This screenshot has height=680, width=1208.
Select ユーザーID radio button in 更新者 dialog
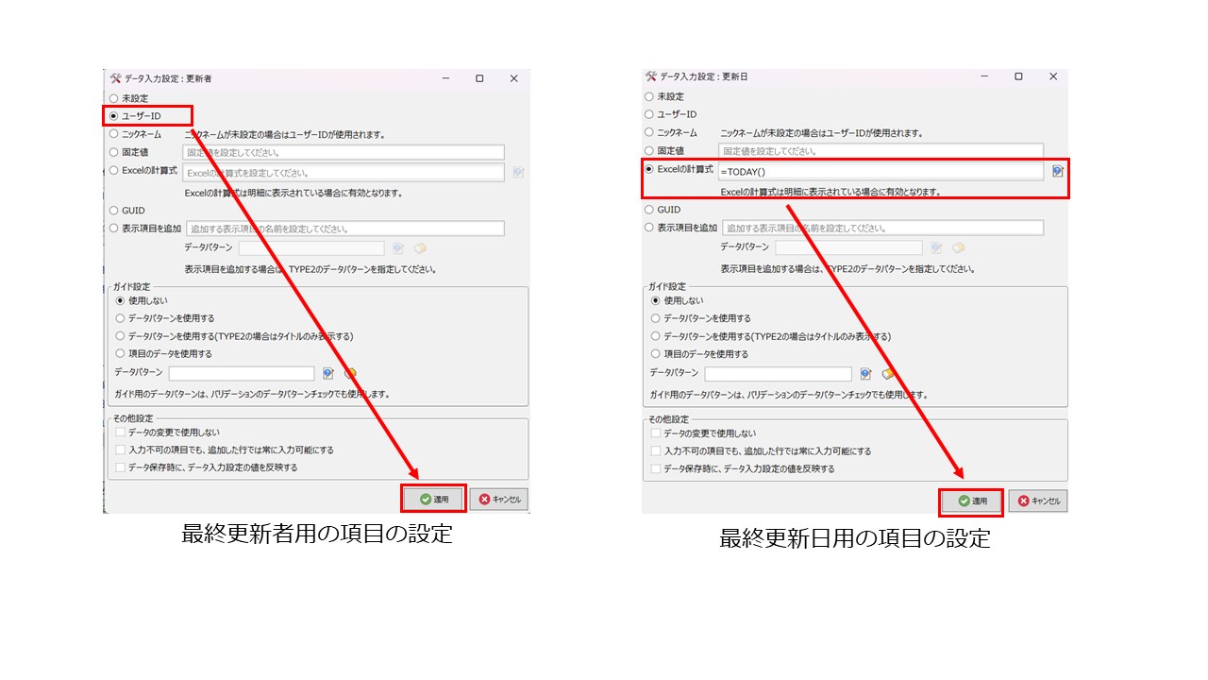pos(114,116)
